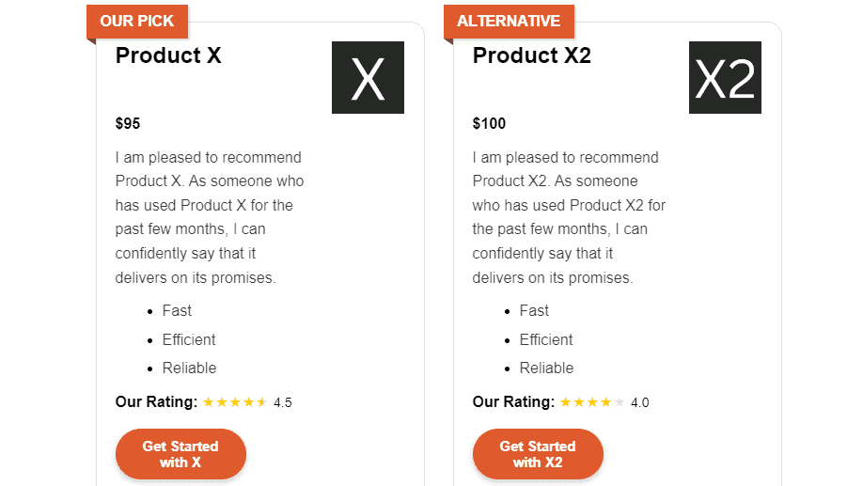Click the Get Started with X2 button
The height and width of the screenshot is (486, 863).
[x=538, y=454]
